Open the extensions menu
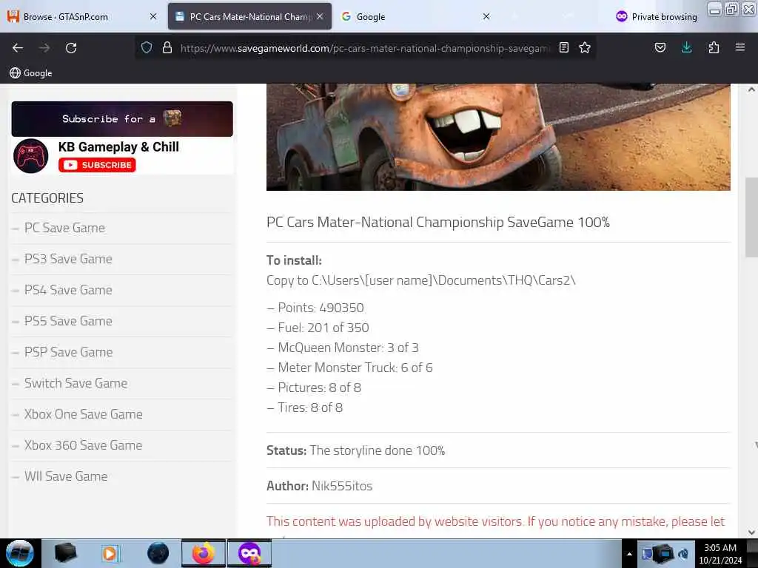This screenshot has height=568, width=758. [x=714, y=47]
